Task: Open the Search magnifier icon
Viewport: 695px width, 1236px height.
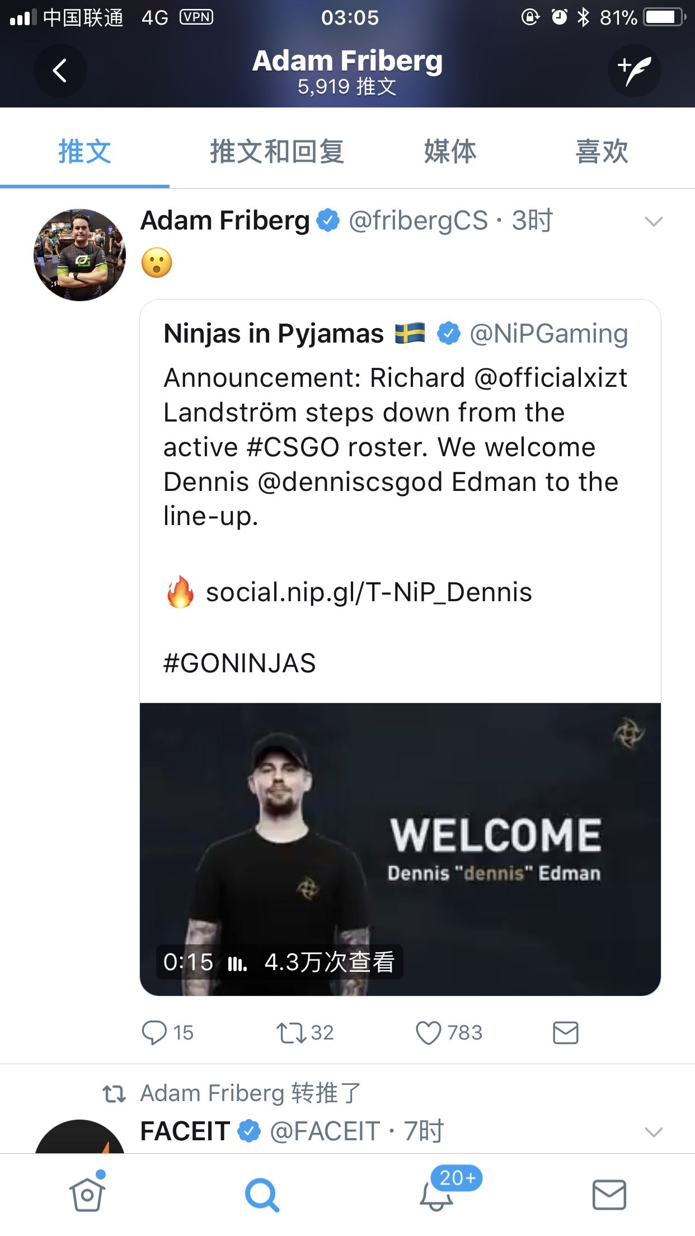Action: tap(261, 1195)
